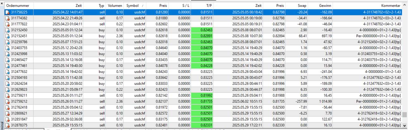Click the comment 4-311748702<02>2-1.43
Viewport: 408px width, 130px height.
[382, 12]
